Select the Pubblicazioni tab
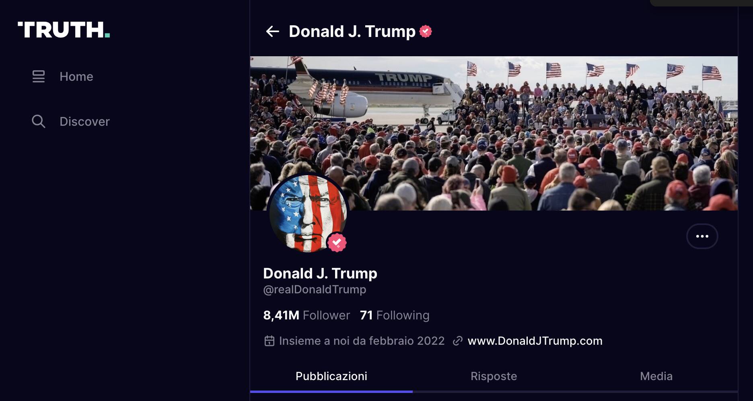The height and width of the screenshot is (401, 753). point(331,376)
